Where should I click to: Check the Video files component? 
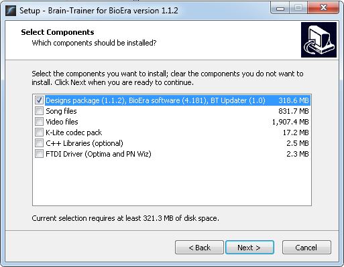[39, 122]
